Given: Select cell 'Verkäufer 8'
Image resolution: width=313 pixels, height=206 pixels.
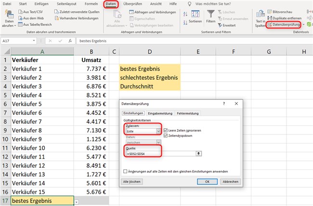Looking at the screenshot, I should pos(42,130).
